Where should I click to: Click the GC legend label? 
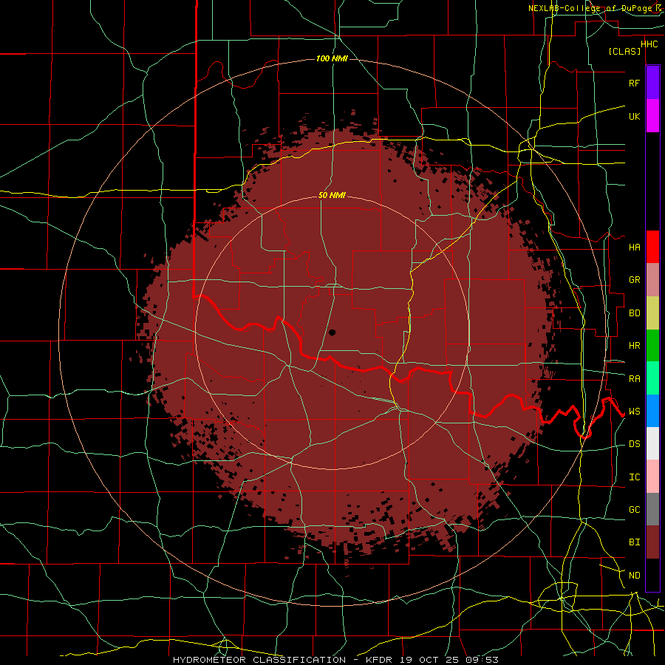point(634,510)
